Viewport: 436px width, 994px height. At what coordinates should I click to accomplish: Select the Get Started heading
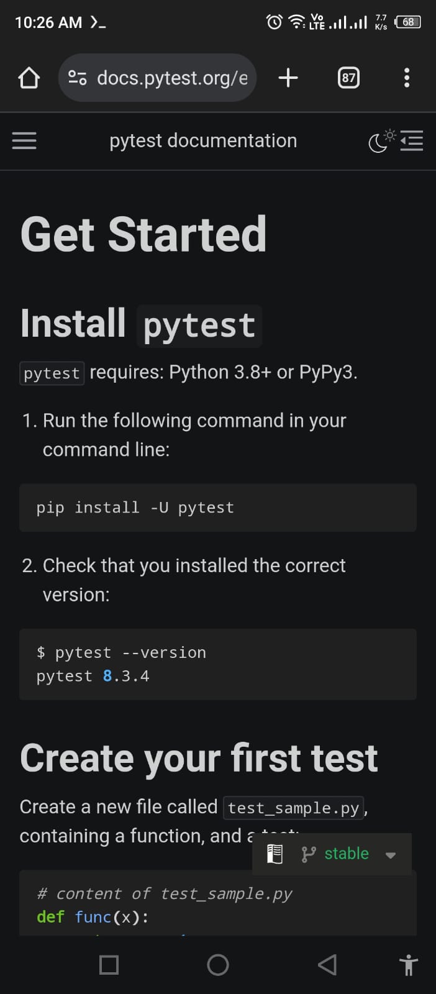[x=143, y=233]
